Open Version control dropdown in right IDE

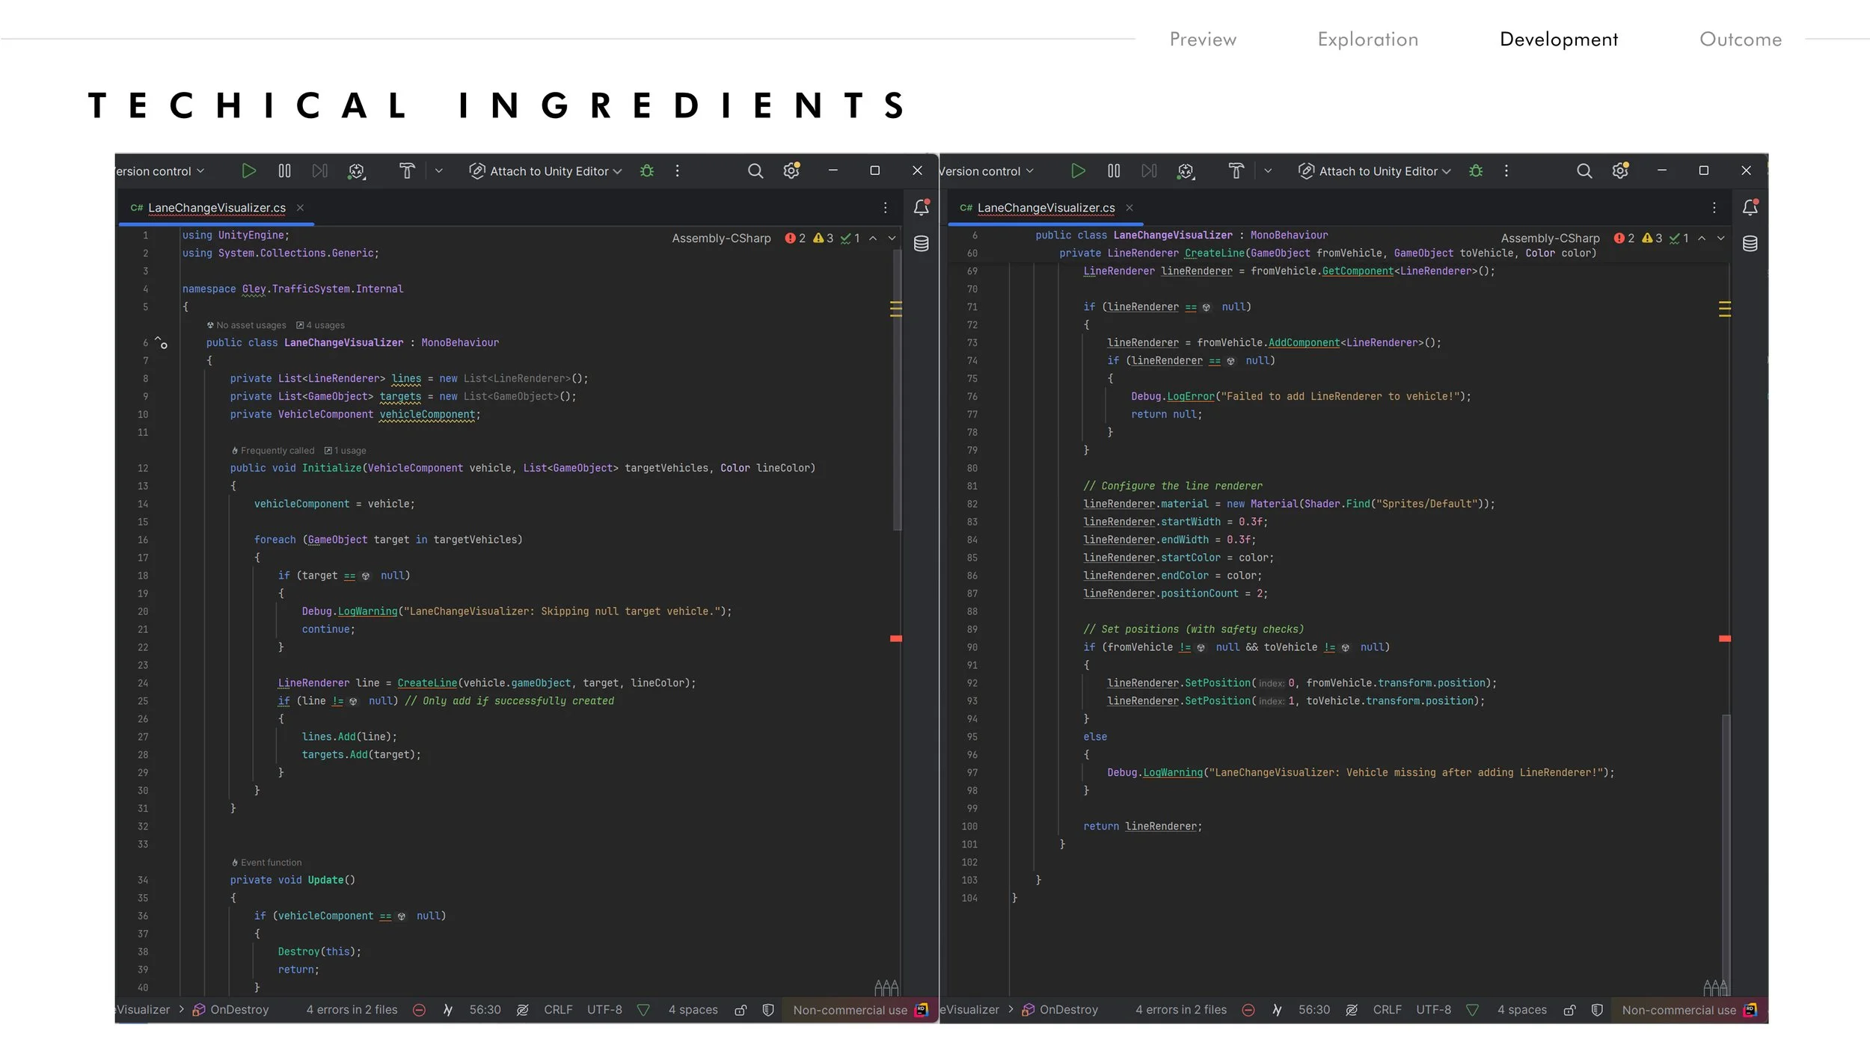coord(986,171)
